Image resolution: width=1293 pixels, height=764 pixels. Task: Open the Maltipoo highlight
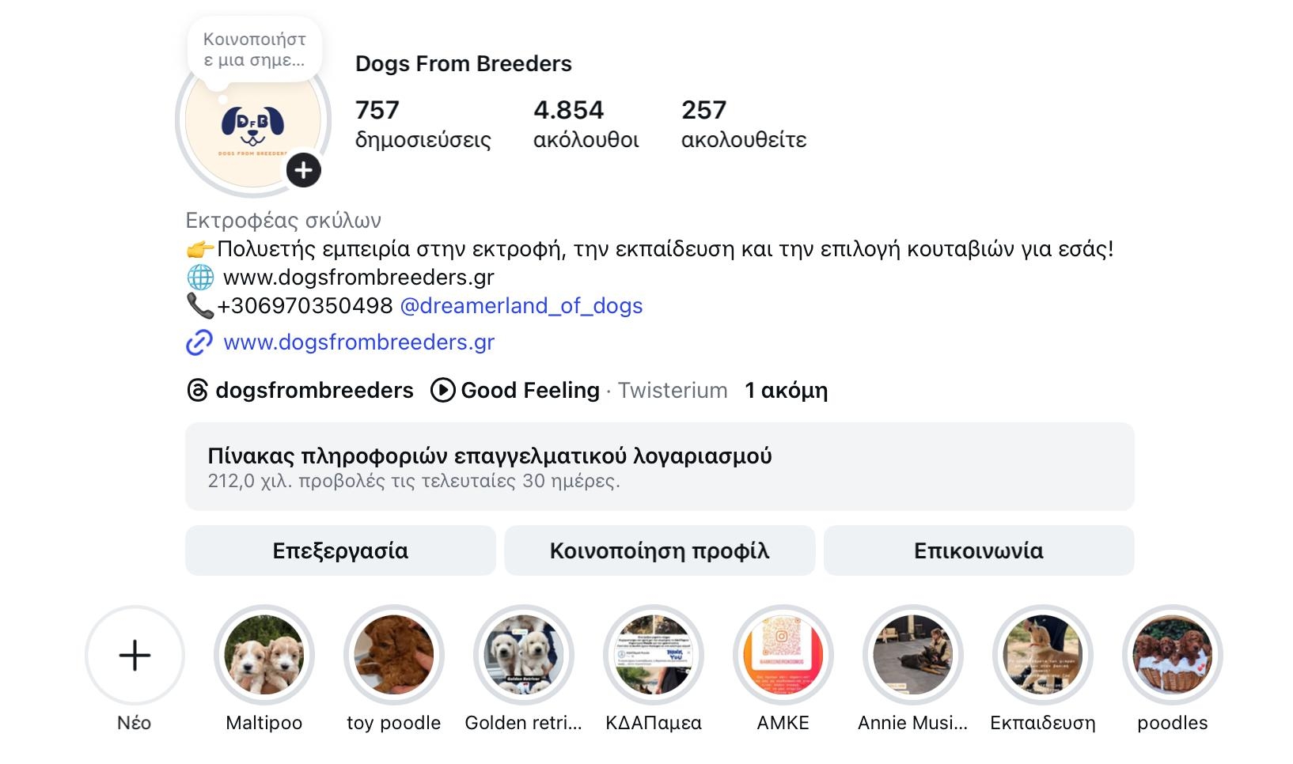(264, 655)
